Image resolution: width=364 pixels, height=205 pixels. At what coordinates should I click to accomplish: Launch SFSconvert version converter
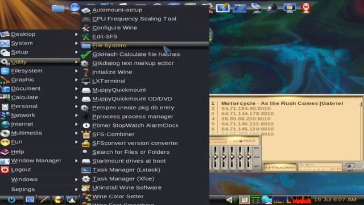click(144, 143)
